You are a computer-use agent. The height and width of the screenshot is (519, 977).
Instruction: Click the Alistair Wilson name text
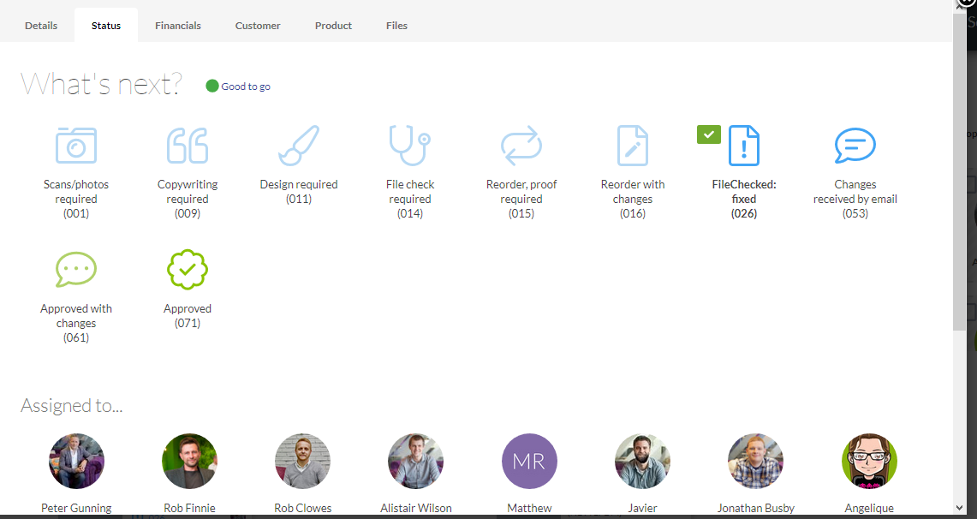(415, 508)
